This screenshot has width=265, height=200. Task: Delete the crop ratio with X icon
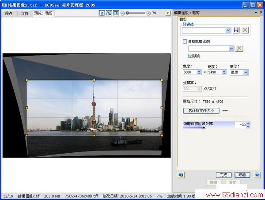[239, 49]
